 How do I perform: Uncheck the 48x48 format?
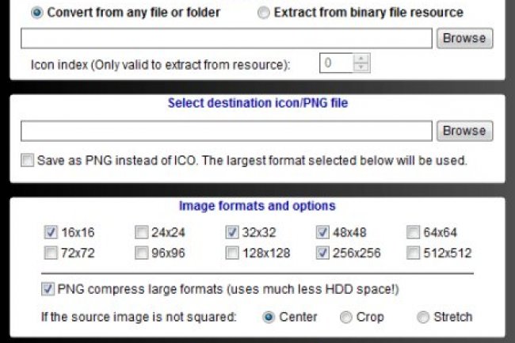coord(322,233)
